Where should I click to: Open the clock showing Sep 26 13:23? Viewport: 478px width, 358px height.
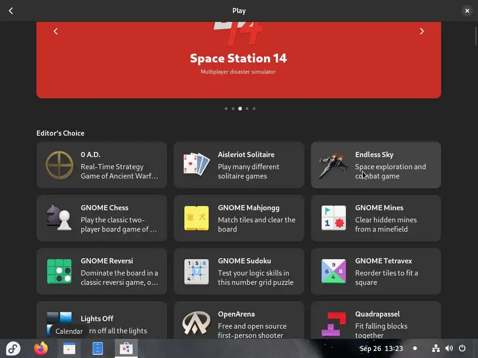(x=381, y=349)
